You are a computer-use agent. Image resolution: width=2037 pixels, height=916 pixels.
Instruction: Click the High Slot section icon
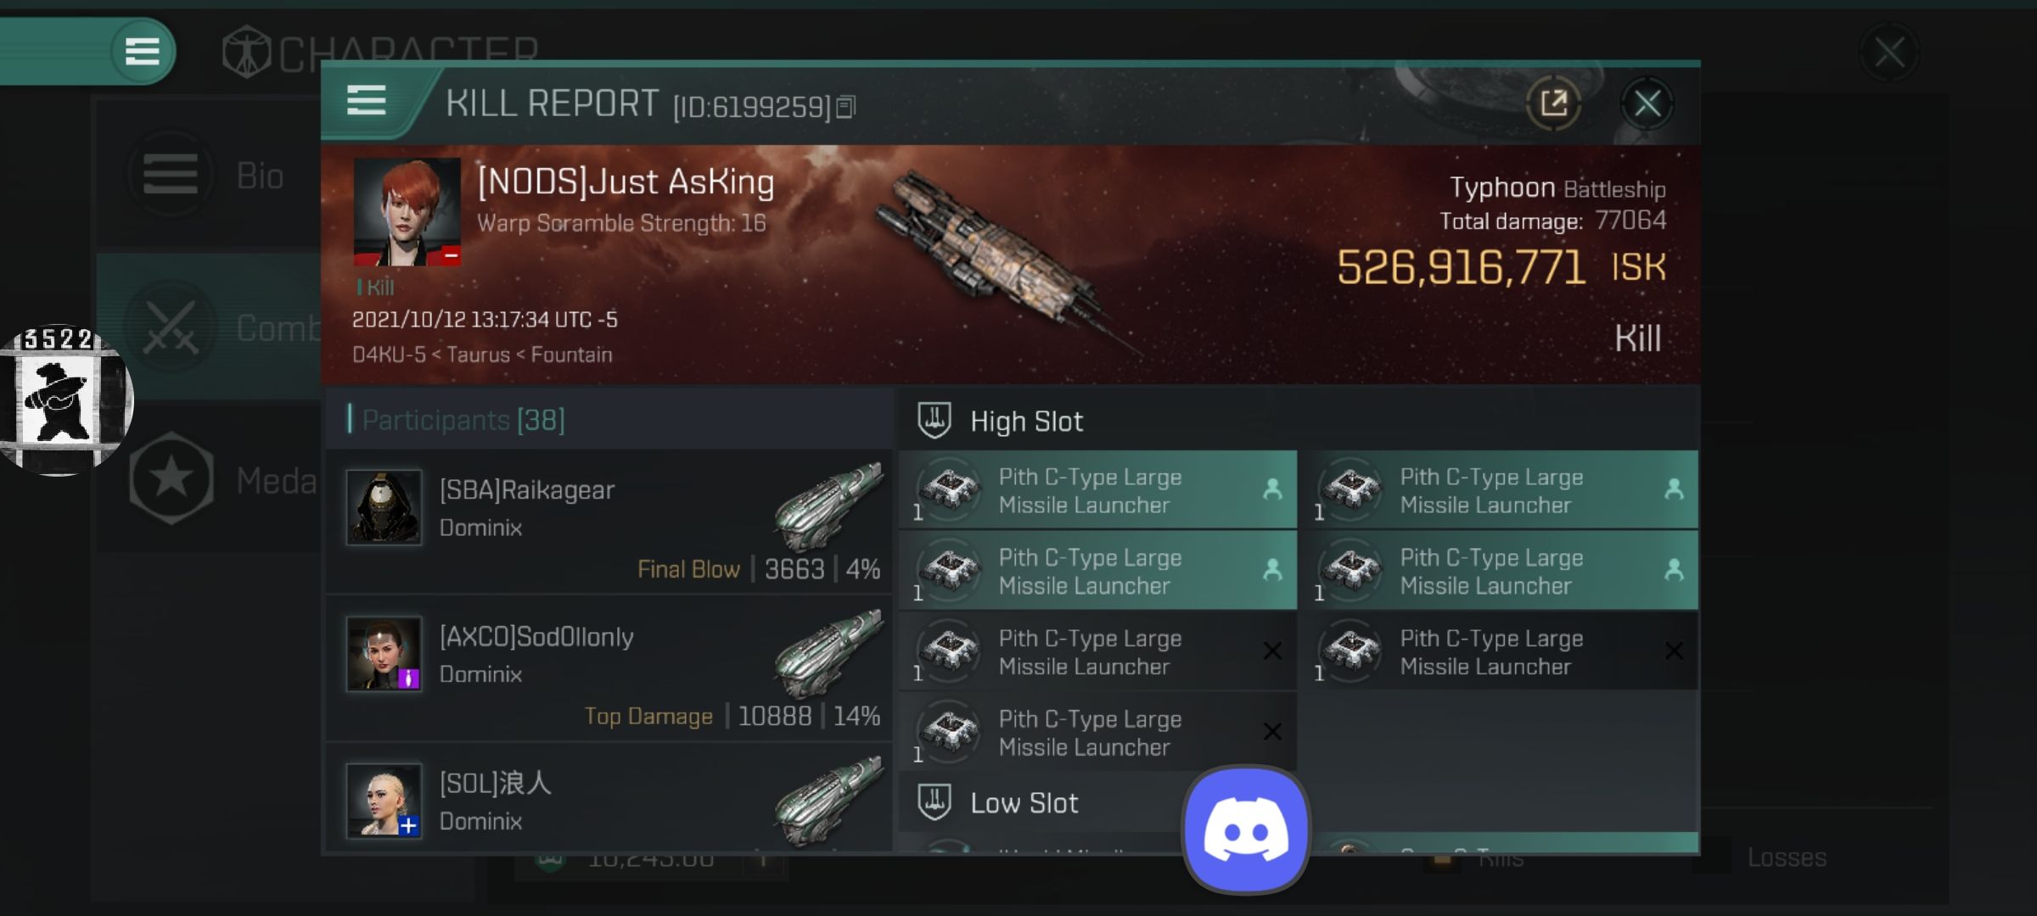pyautogui.click(x=934, y=421)
